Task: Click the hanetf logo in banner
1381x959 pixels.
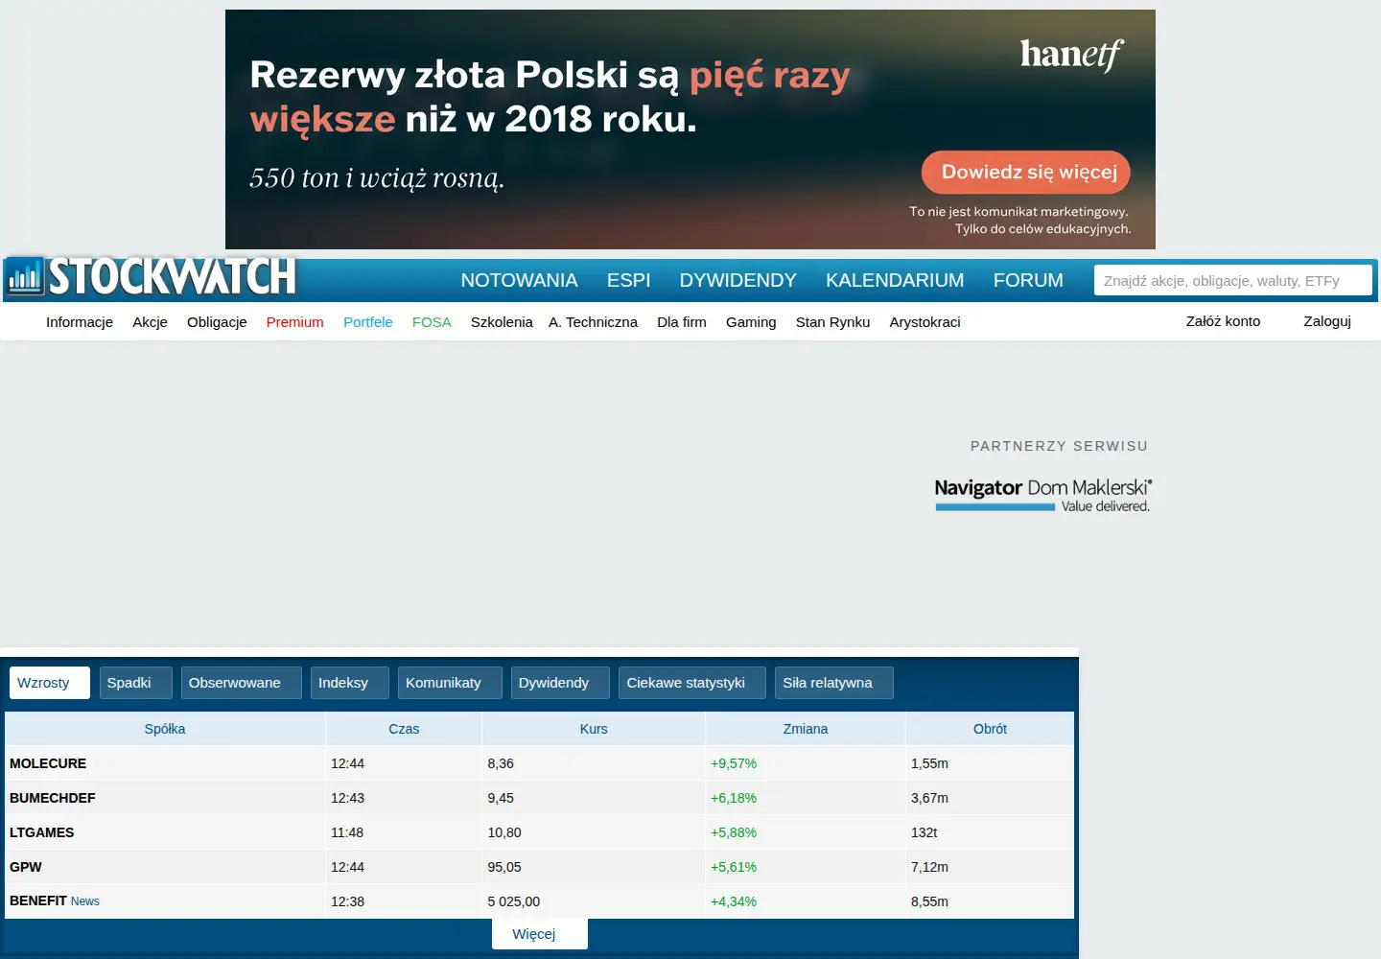Action: [1071, 56]
